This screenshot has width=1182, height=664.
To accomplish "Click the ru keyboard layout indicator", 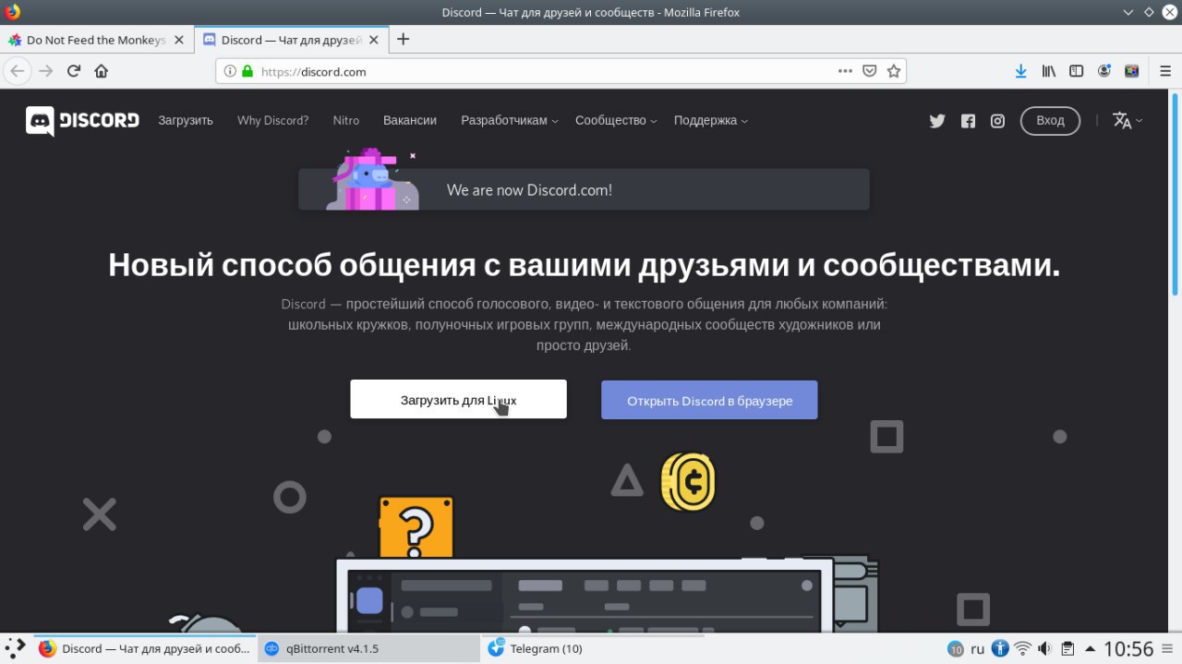I will click(x=977, y=649).
